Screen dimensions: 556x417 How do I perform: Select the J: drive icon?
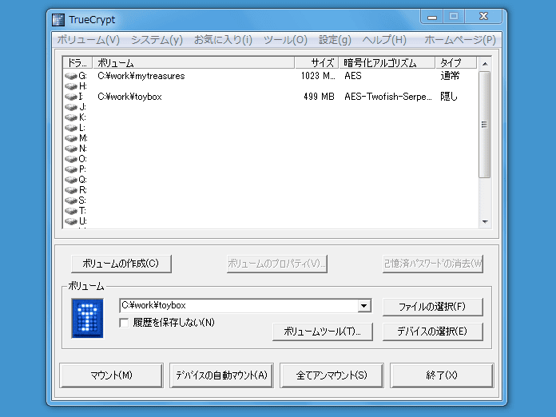click(71, 107)
